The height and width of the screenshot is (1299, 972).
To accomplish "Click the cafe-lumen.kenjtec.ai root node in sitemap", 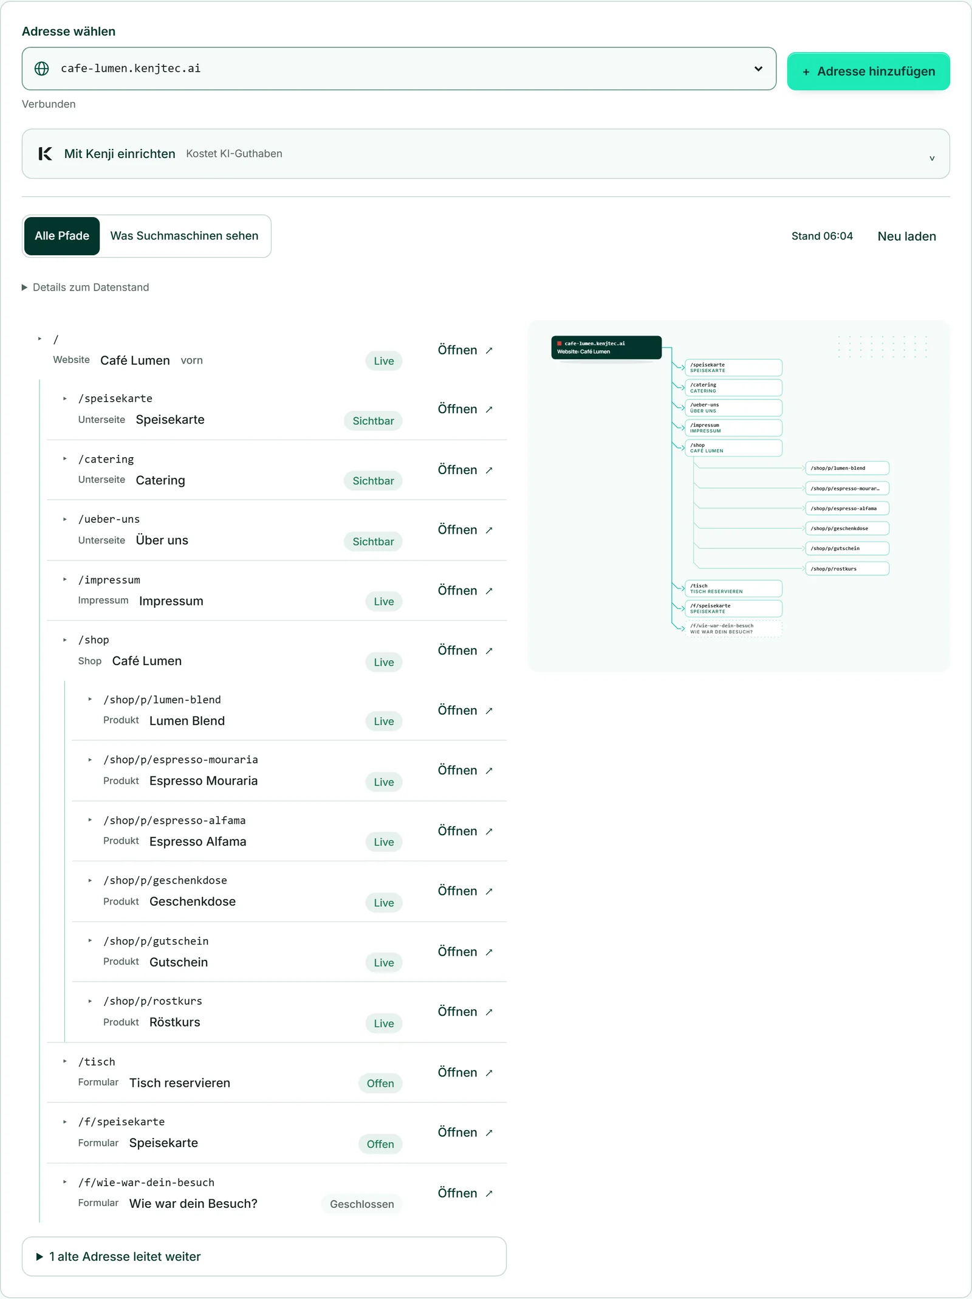I will coord(606,348).
